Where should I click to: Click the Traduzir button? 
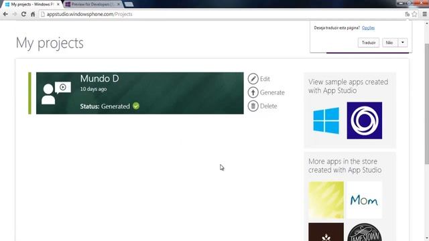point(369,43)
